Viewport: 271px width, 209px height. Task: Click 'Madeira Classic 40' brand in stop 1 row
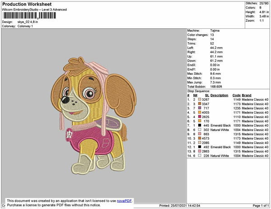pyautogui.click(x=255, y=100)
